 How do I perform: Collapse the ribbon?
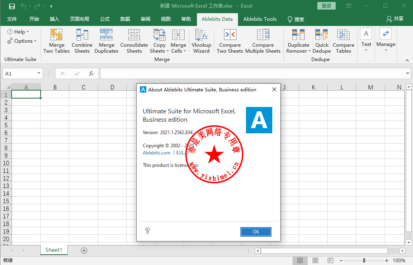coord(407,60)
